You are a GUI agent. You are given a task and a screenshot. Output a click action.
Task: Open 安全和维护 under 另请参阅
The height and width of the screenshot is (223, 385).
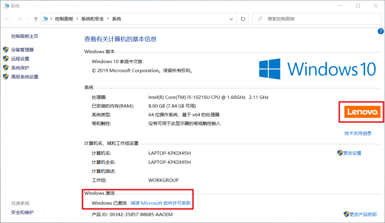pos(22,212)
